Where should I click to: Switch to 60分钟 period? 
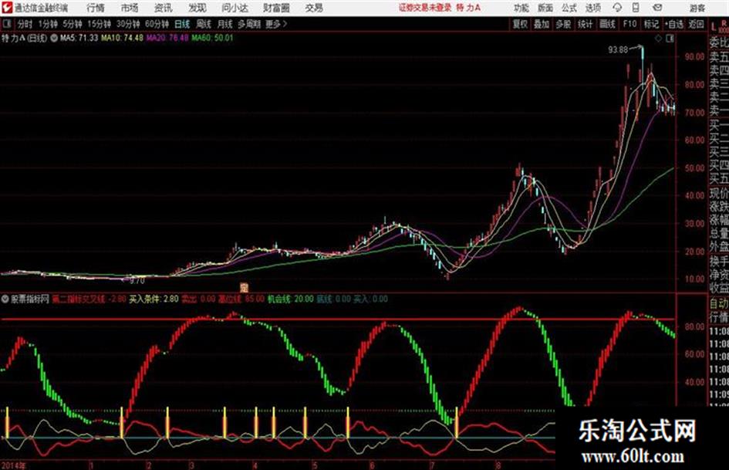point(157,24)
